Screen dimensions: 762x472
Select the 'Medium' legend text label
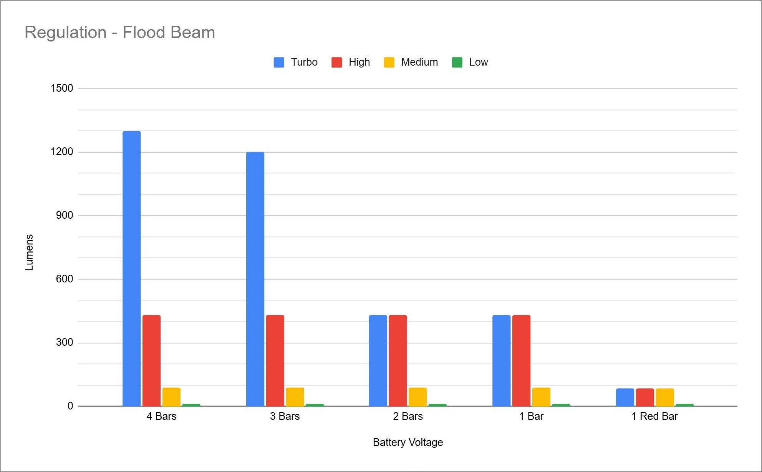click(419, 62)
